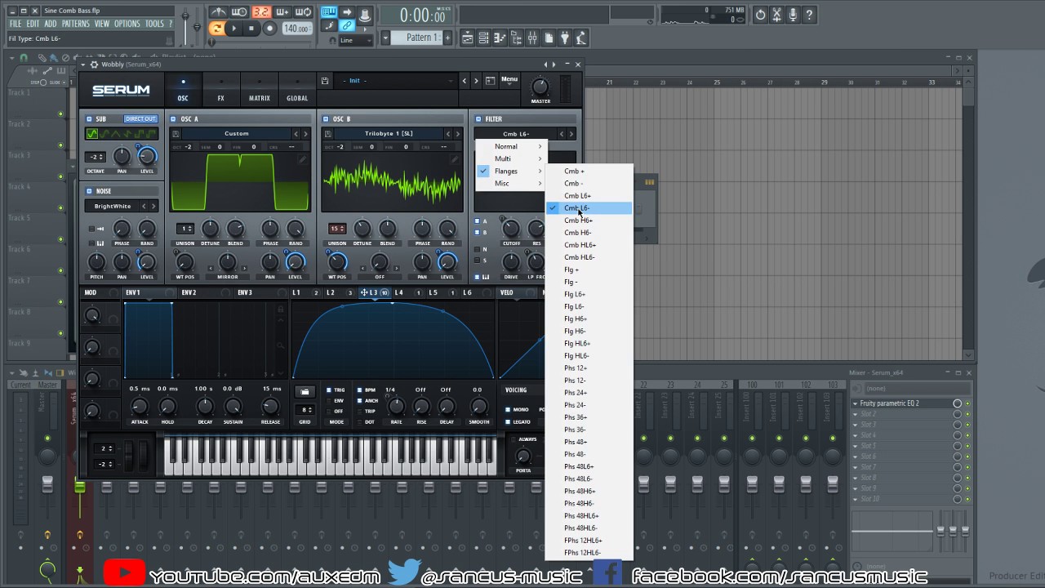Image resolution: width=1045 pixels, height=588 pixels.
Task: Toggle pattern/song mode button
Action: coord(216,29)
